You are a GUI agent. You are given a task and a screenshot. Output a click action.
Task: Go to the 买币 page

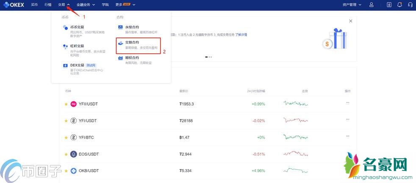(34, 5)
